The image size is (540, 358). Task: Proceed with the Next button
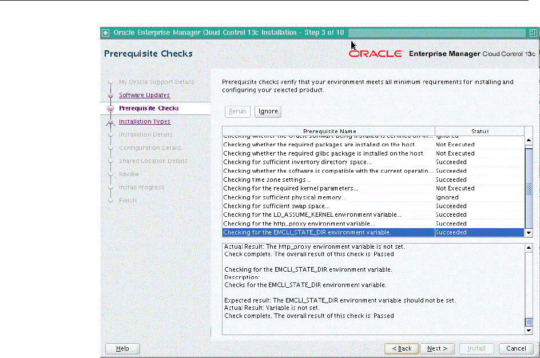[437, 349]
